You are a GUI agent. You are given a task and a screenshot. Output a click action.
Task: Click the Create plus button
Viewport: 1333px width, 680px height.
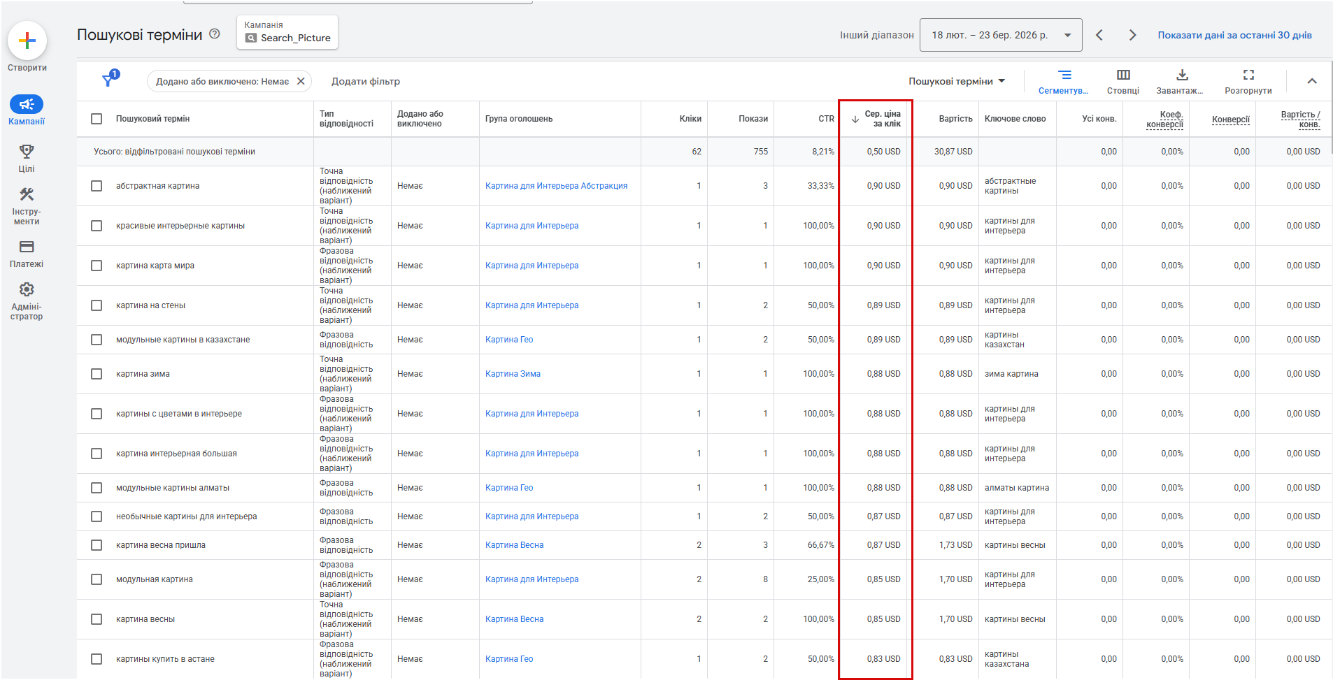coord(27,41)
